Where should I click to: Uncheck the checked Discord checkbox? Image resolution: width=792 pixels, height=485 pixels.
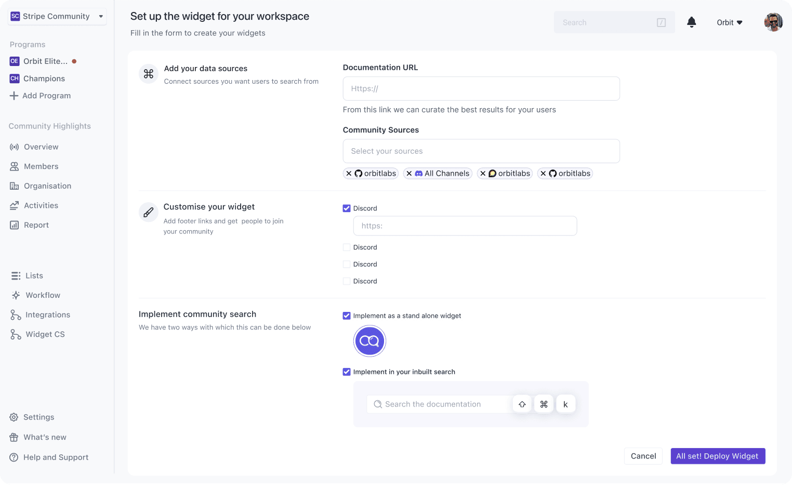click(x=347, y=208)
